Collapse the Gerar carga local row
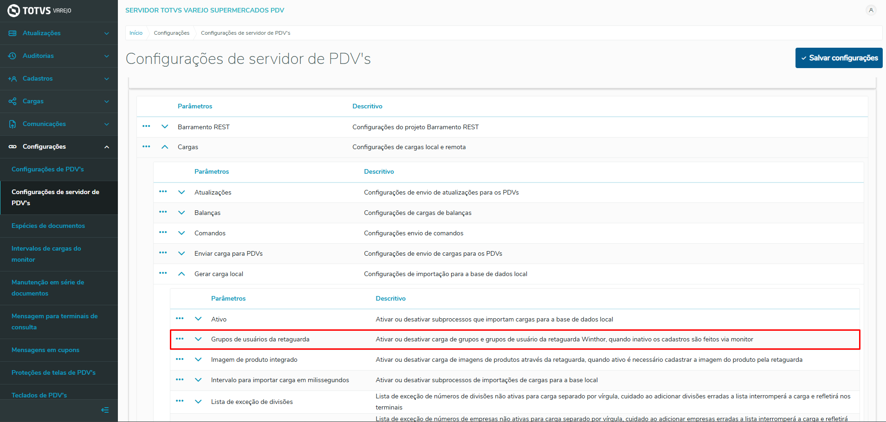The height and width of the screenshot is (422, 886). [181, 274]
